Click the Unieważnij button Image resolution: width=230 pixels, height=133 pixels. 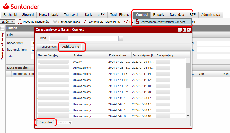click(x=64, y=122)
